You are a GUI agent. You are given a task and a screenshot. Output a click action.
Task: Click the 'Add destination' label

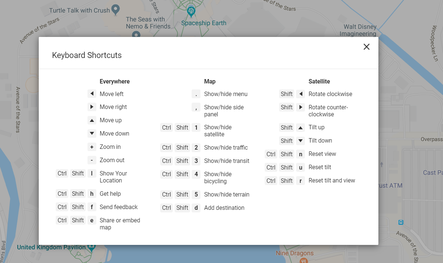point(224,208)
